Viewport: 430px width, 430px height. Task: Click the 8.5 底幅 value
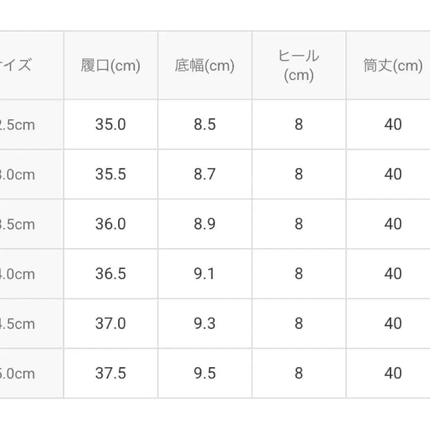click(x=205, y=125)
